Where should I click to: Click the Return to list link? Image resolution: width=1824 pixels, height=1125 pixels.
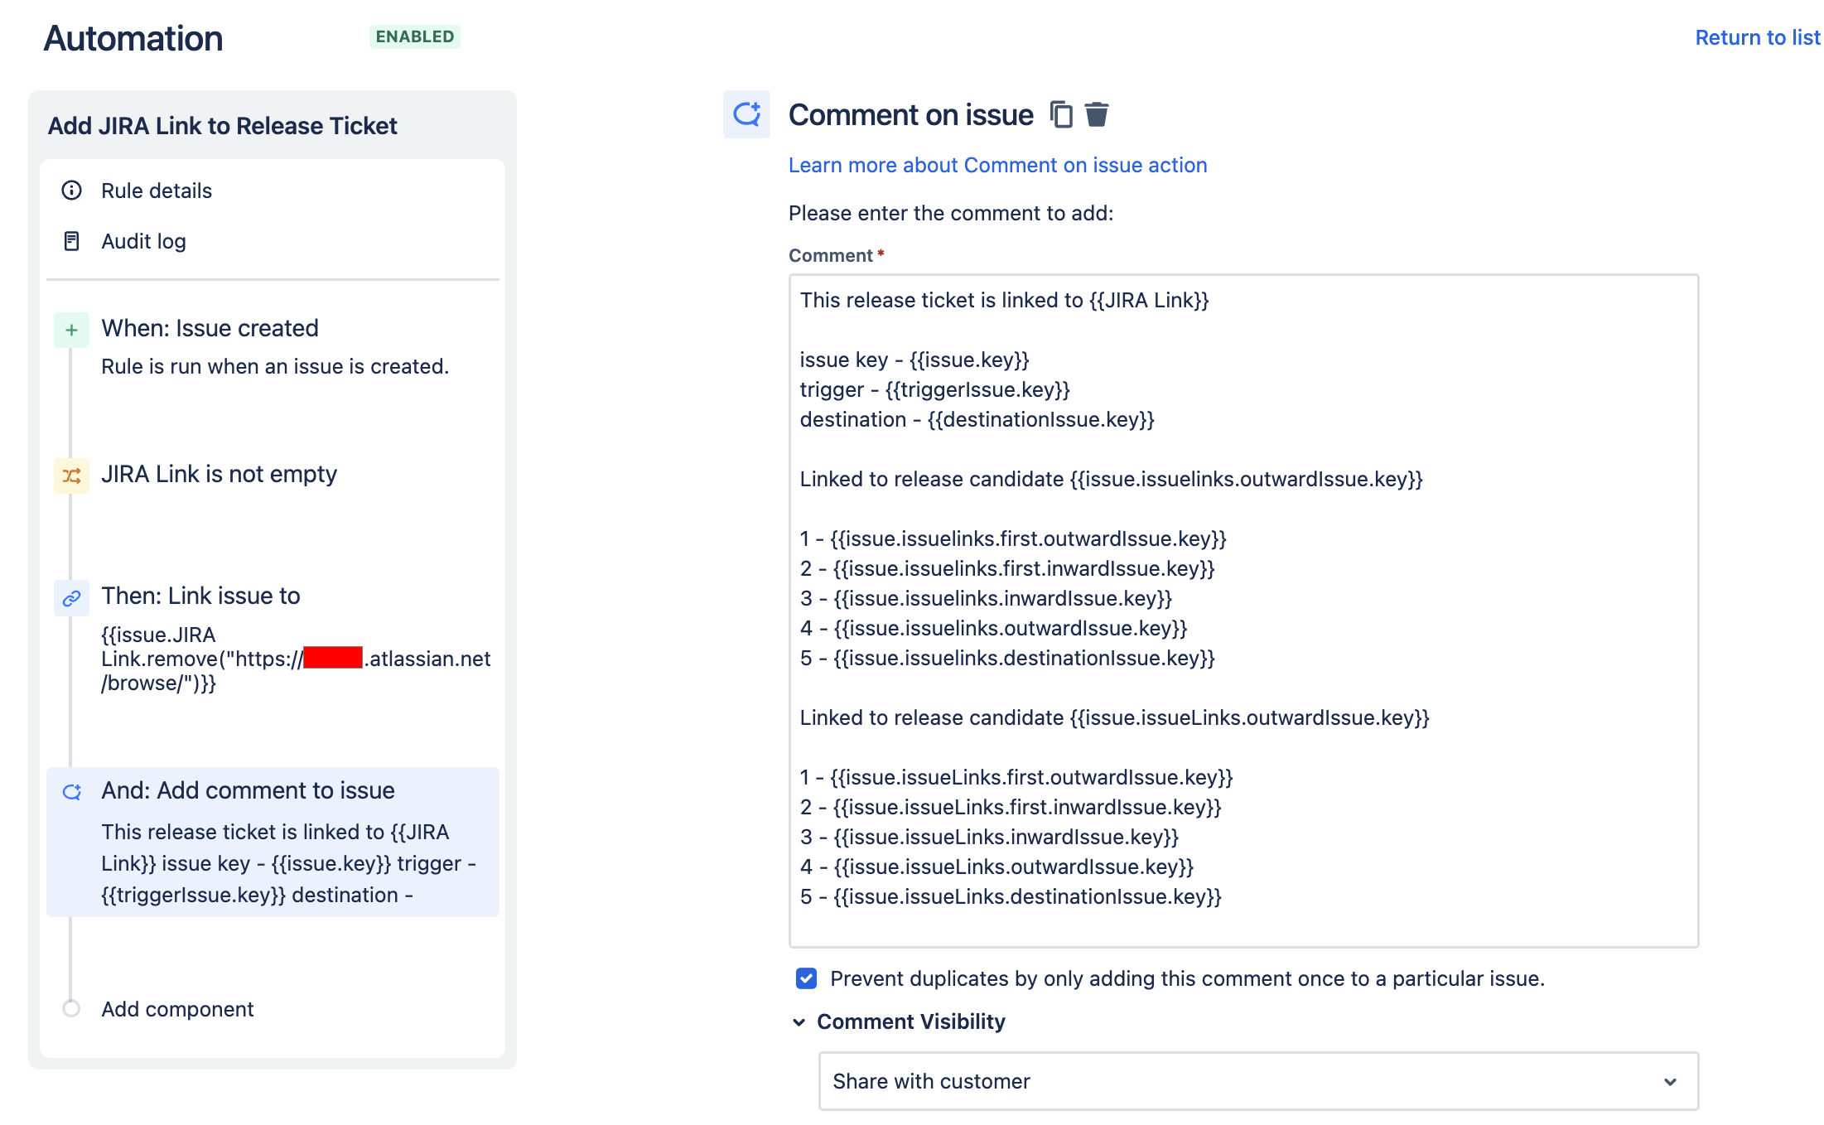1758,37
